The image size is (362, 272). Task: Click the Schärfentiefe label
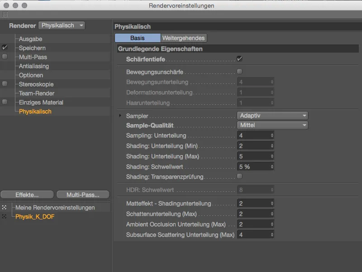pyautogui.click(x=145, y=59)
